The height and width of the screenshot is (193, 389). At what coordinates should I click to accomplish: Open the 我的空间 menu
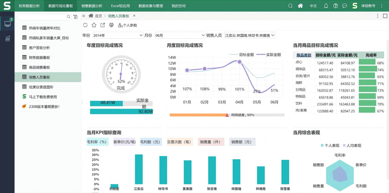[178, 6]
